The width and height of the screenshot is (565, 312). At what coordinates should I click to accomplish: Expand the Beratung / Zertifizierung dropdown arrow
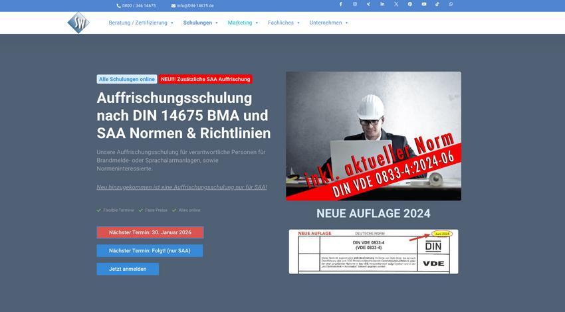172,23
